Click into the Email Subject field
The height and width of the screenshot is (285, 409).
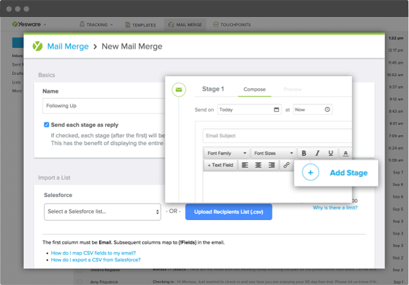pos(277,136)
